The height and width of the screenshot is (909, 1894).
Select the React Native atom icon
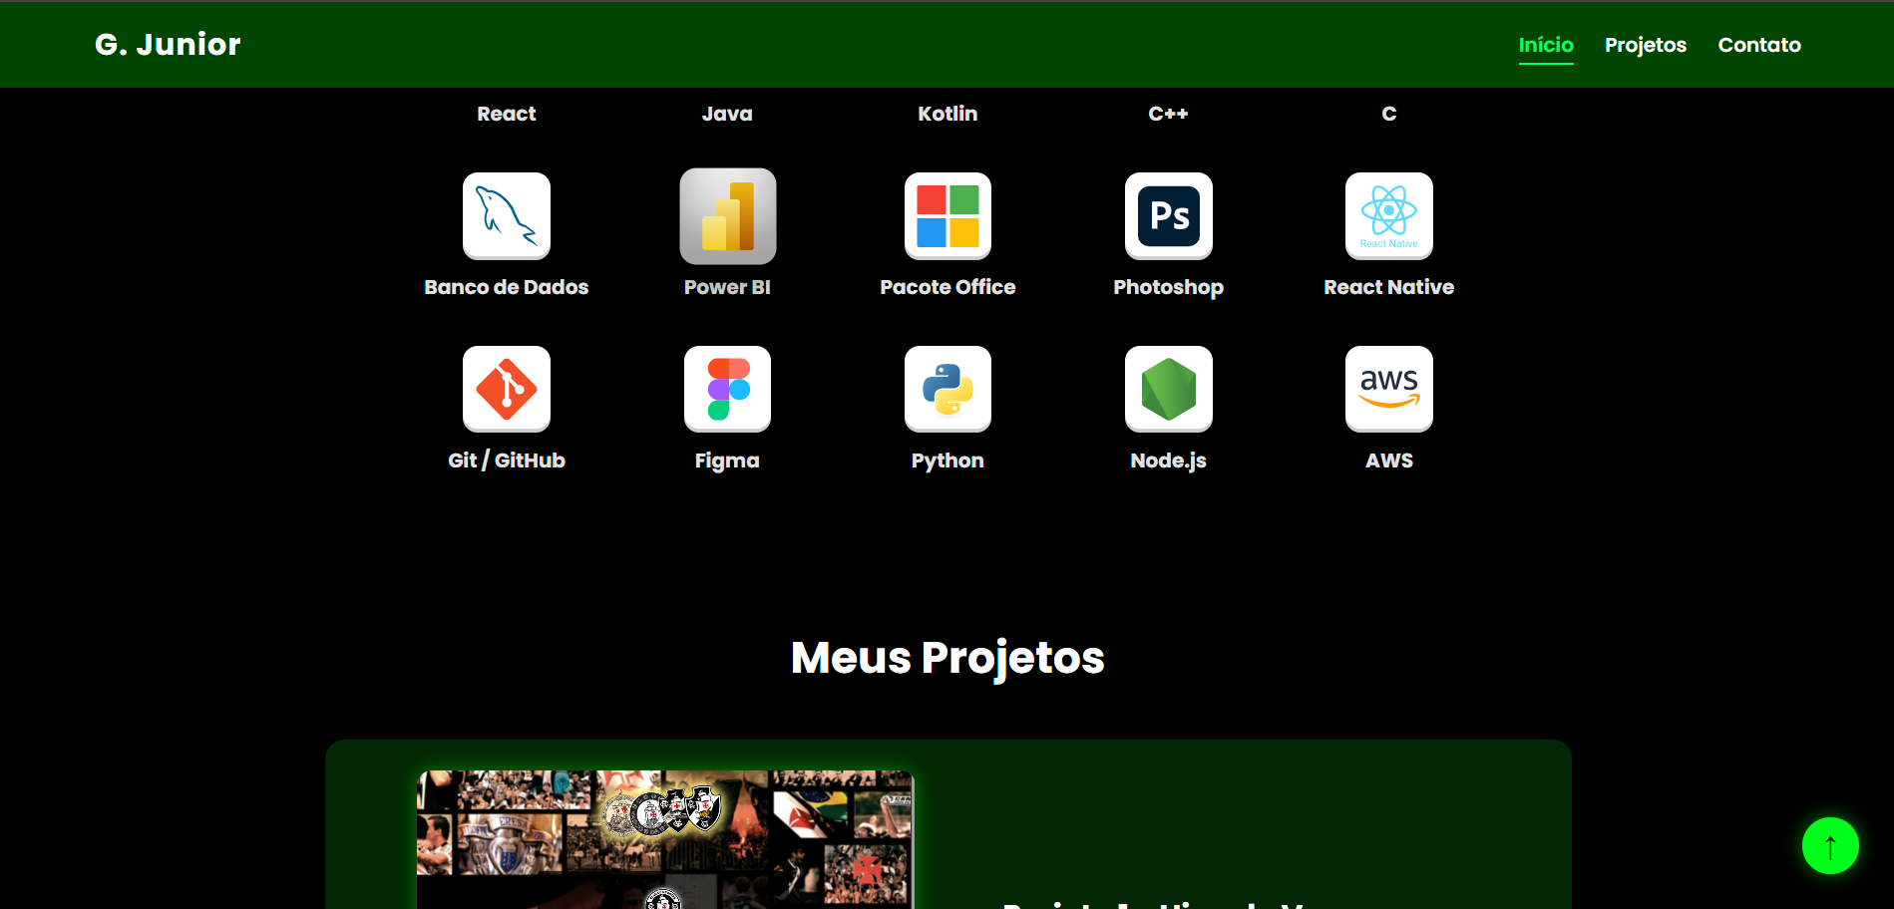[1388, 215]
